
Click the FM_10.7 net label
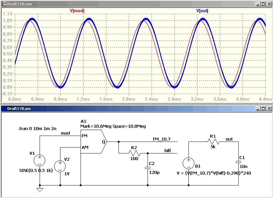click(x=161, y=139)
